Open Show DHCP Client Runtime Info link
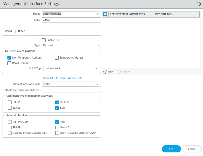This screenshot has height=156, width=203. click(x=62, y=78)
